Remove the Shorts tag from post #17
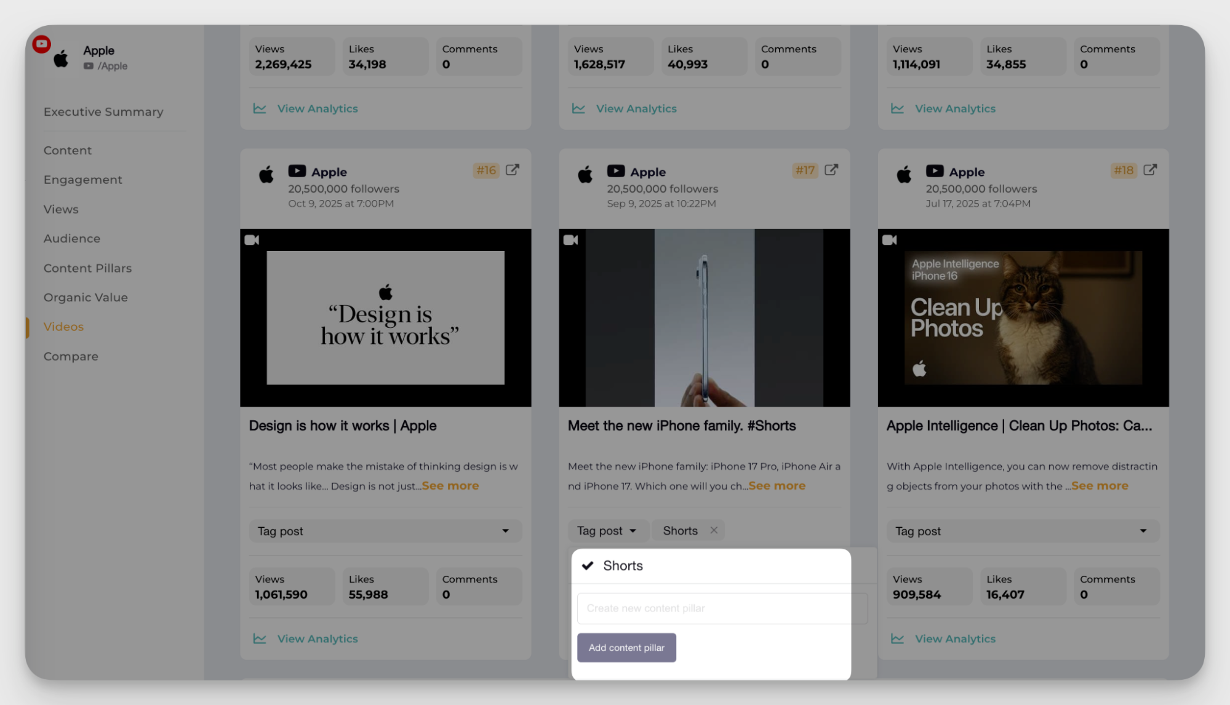Viewport: 1230px width, 705px height. pos(714,530)
